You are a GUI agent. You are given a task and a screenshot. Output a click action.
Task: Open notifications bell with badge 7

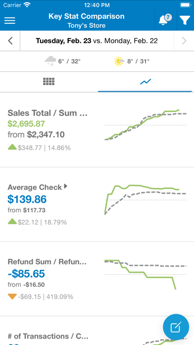pyautogui.click(x=165, y=20)
